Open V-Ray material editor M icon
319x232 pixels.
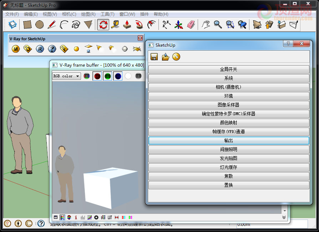click(x=16, y=49)
